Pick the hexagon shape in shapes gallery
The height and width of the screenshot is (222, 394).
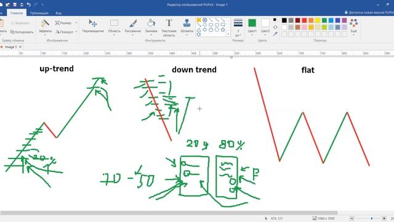pyautogui.click(x=217, y=30)
